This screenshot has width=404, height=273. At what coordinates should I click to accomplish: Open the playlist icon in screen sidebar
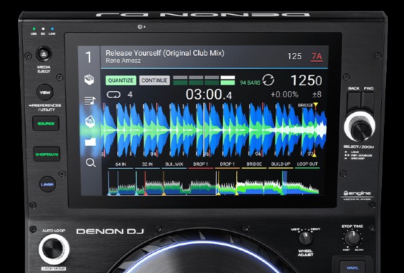tap(90, 101)
